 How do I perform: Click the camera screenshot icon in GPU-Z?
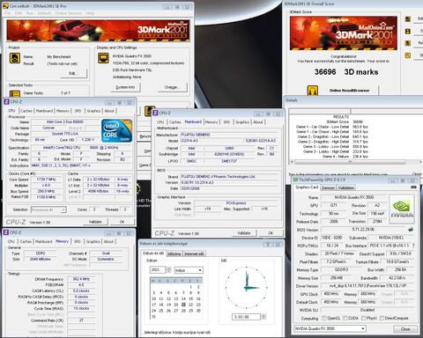coord(414,187)
